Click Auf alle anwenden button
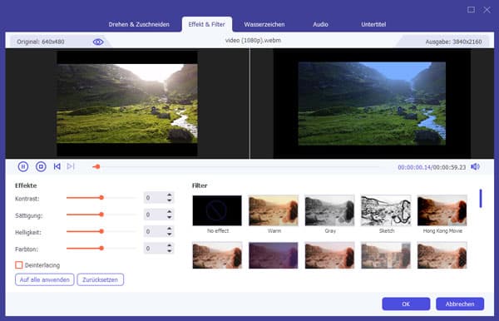Viewport: 499px width, 321px height. tap(45, 279)
